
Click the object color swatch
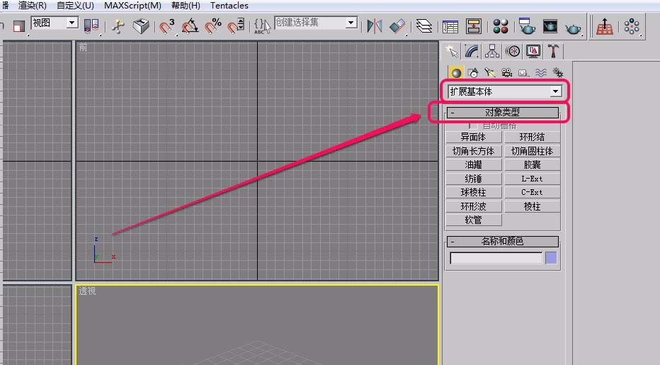point(551,258)
